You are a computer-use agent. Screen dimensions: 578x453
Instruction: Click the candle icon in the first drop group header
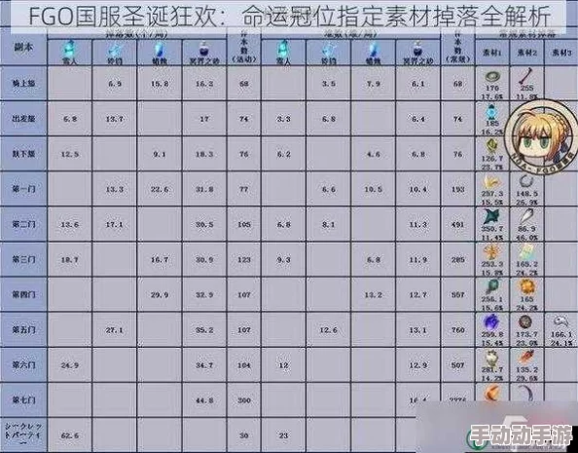point(159,50)
